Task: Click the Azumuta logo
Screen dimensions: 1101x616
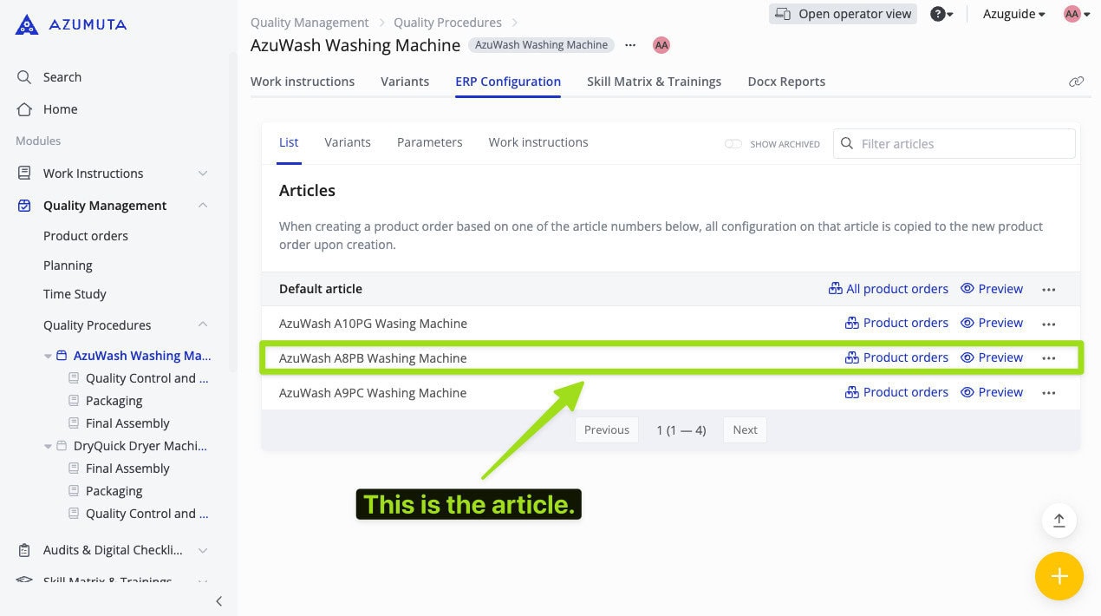Action: tap(71, 24)
